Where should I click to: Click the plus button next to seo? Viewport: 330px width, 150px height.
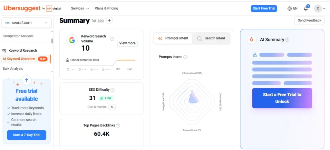pyautogui.click(x=109, y=20)
